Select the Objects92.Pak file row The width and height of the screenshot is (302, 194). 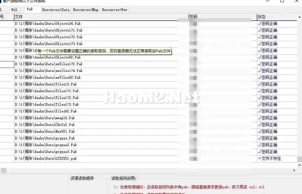click(x=148, y=57)
